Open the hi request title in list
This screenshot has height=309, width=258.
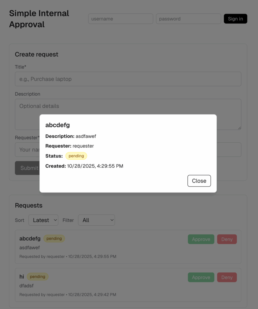point(22,277)
